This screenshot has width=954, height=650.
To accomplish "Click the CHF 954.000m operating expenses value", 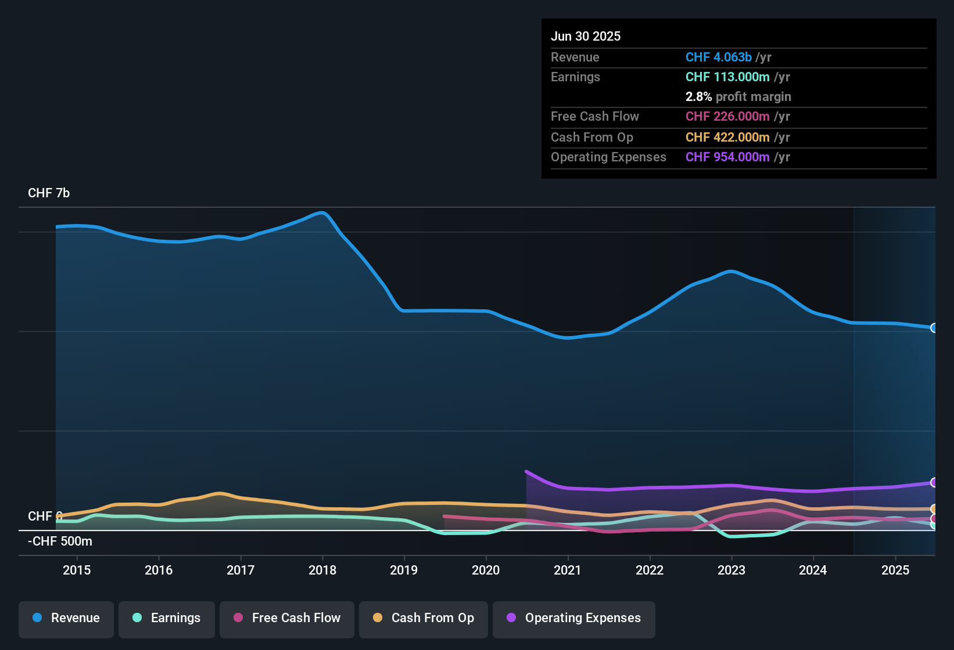I will tap(727, 157).
